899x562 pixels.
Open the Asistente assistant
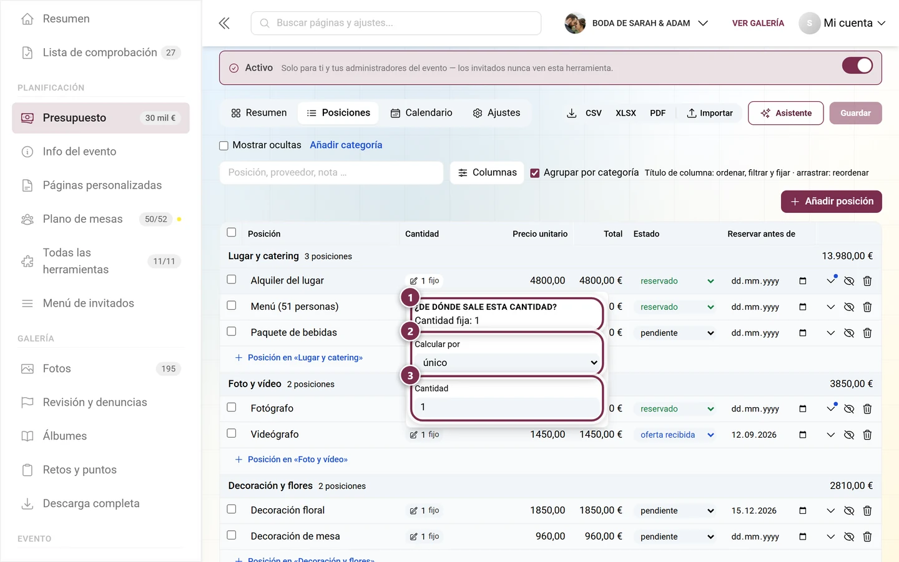click(x=786, y=113)
